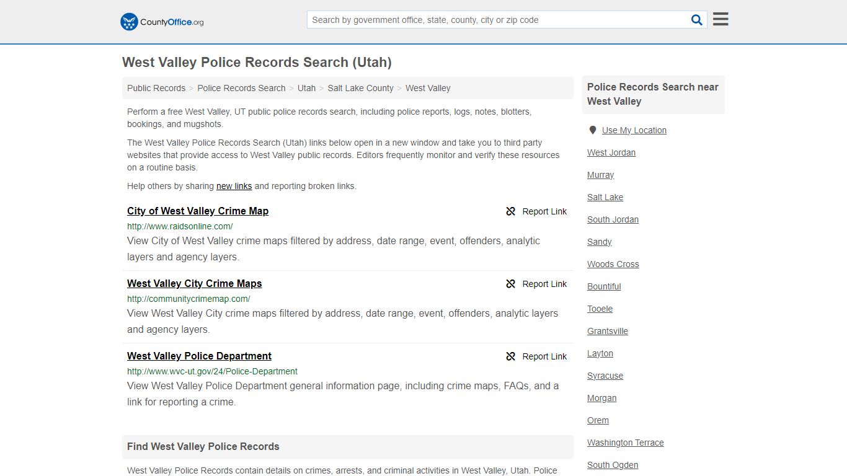This screenshot has height=476, width=847.
Task: Click broken link icon for City of West Valley Crime Map
Action: [511, 211]
